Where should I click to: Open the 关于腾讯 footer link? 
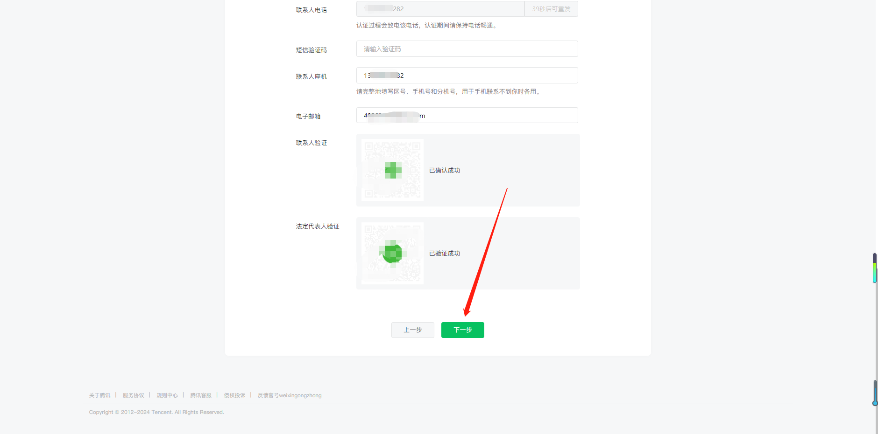[x=99, y=395]
